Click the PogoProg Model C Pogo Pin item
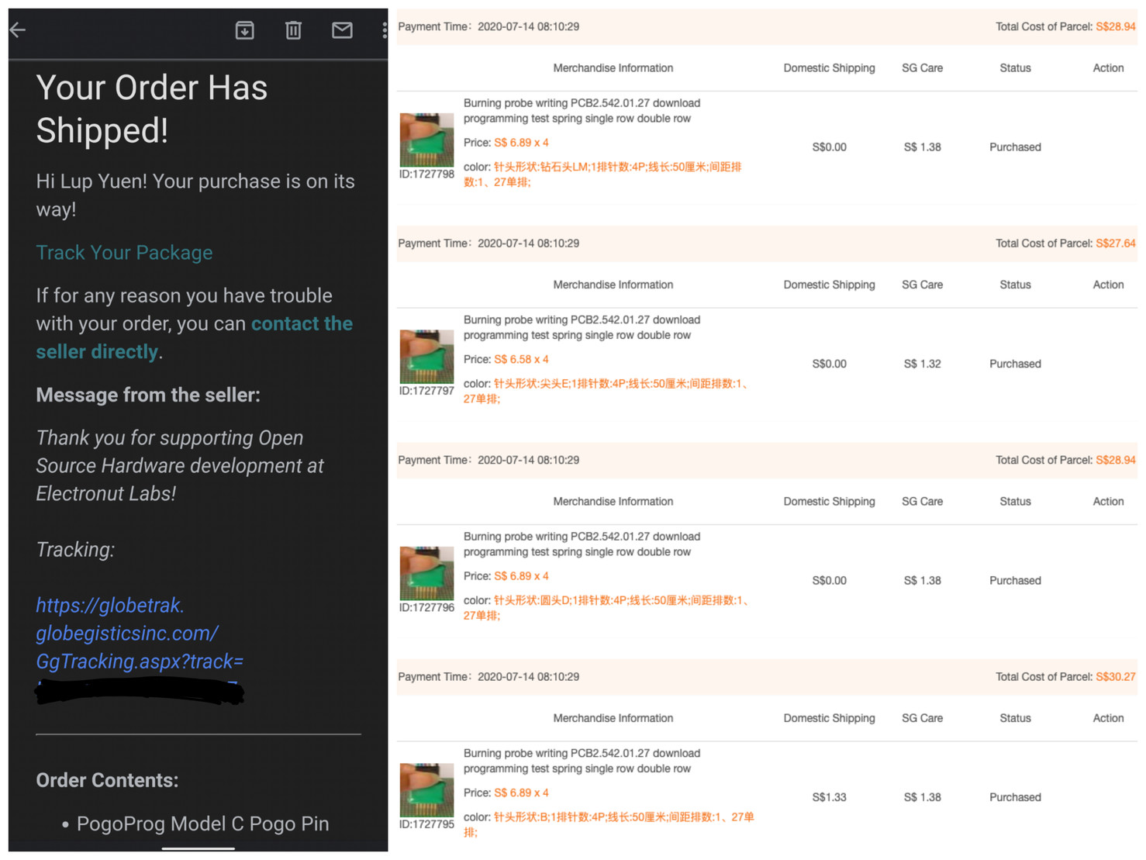1146x860 pixels. [x=202, y=824]
